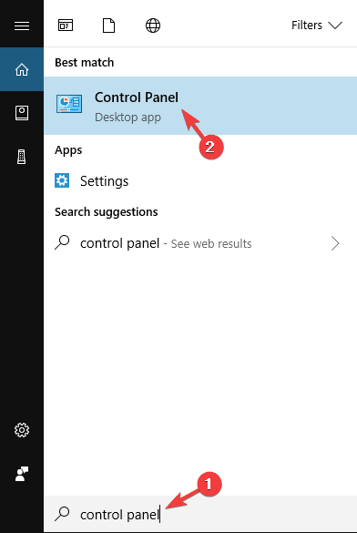Screen dimensions: 357x533
Task: Focus the search box containing 'control panel'
Action: (200, 514)
